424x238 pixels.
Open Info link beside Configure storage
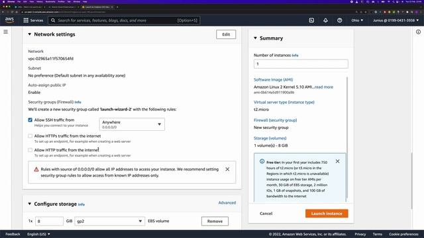pyautogui.click(x=81, y=204)
